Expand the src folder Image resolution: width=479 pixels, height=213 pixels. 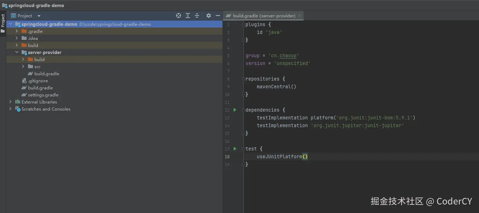(x=23, y=66)
